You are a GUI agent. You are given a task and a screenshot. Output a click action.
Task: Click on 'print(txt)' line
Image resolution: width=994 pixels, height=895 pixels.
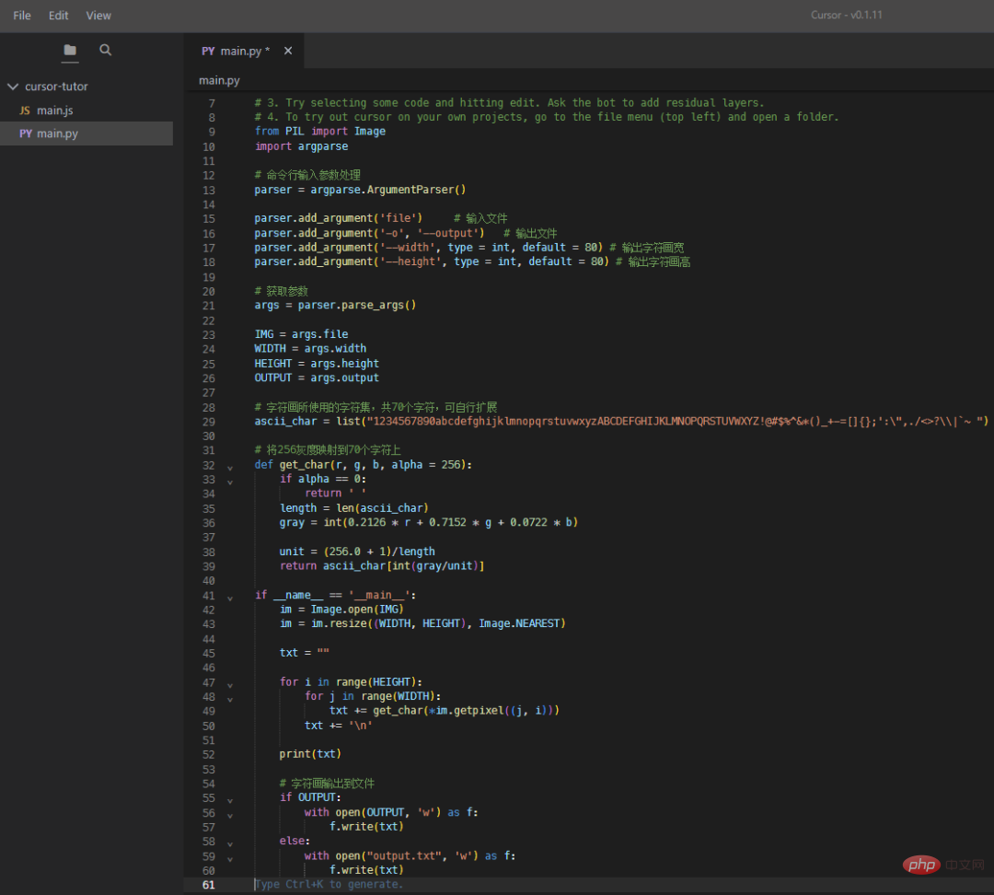coord(311,754)
